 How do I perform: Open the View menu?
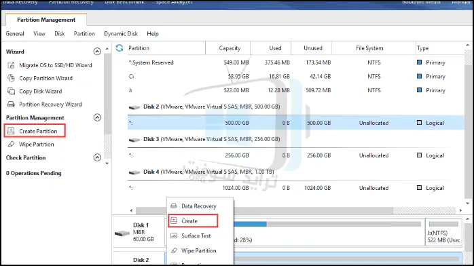click(39, 33)
